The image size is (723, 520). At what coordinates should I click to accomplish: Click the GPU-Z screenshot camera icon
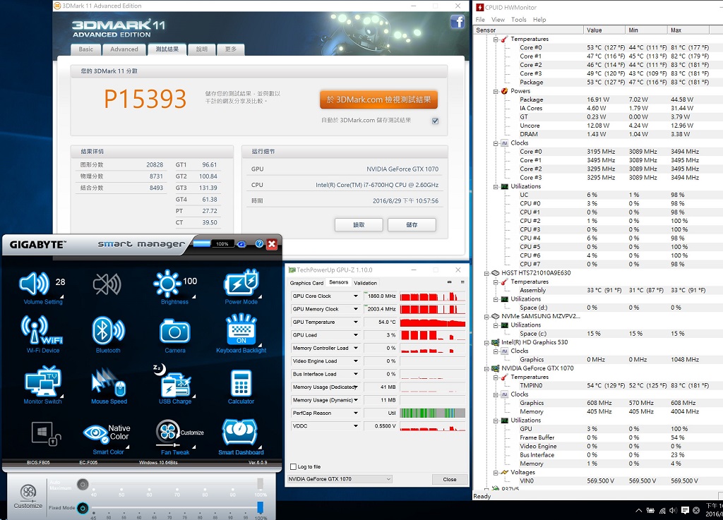pos(449,282)
